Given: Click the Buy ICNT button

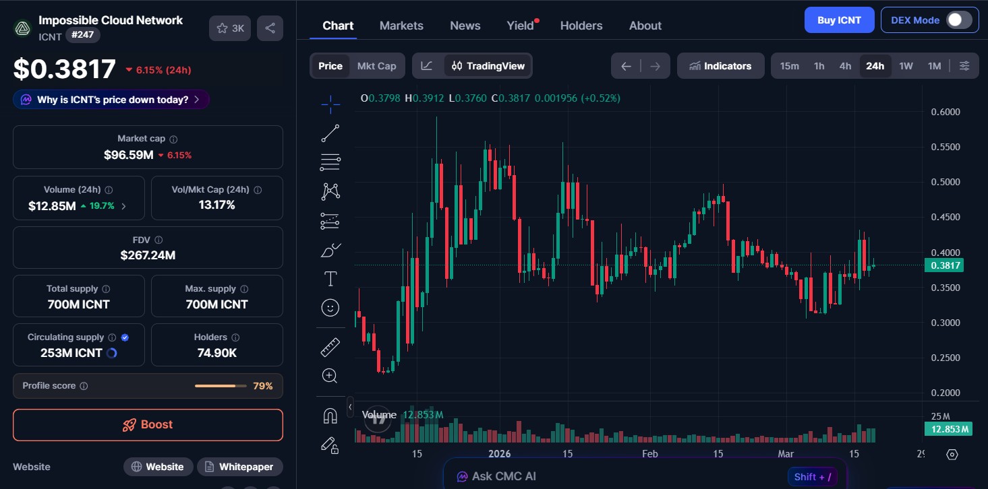Looking at the screenshot, I should pyautogui.click(x=839, y=20).
